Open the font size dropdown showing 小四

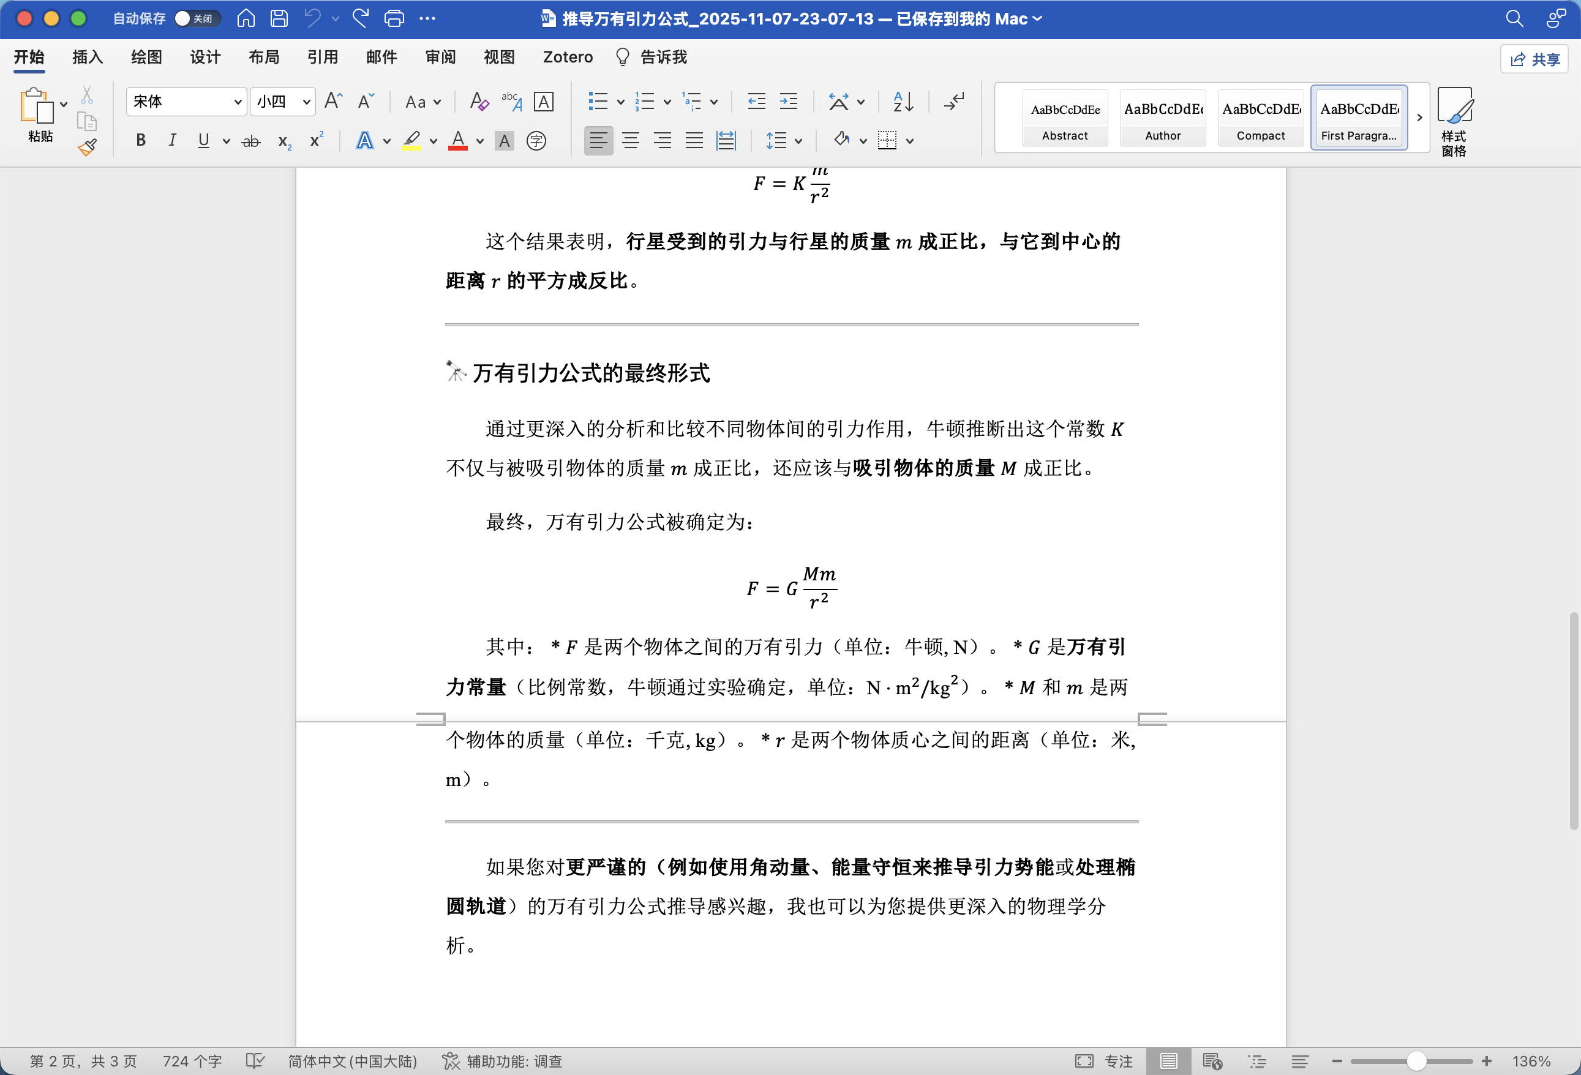point(306,102)
